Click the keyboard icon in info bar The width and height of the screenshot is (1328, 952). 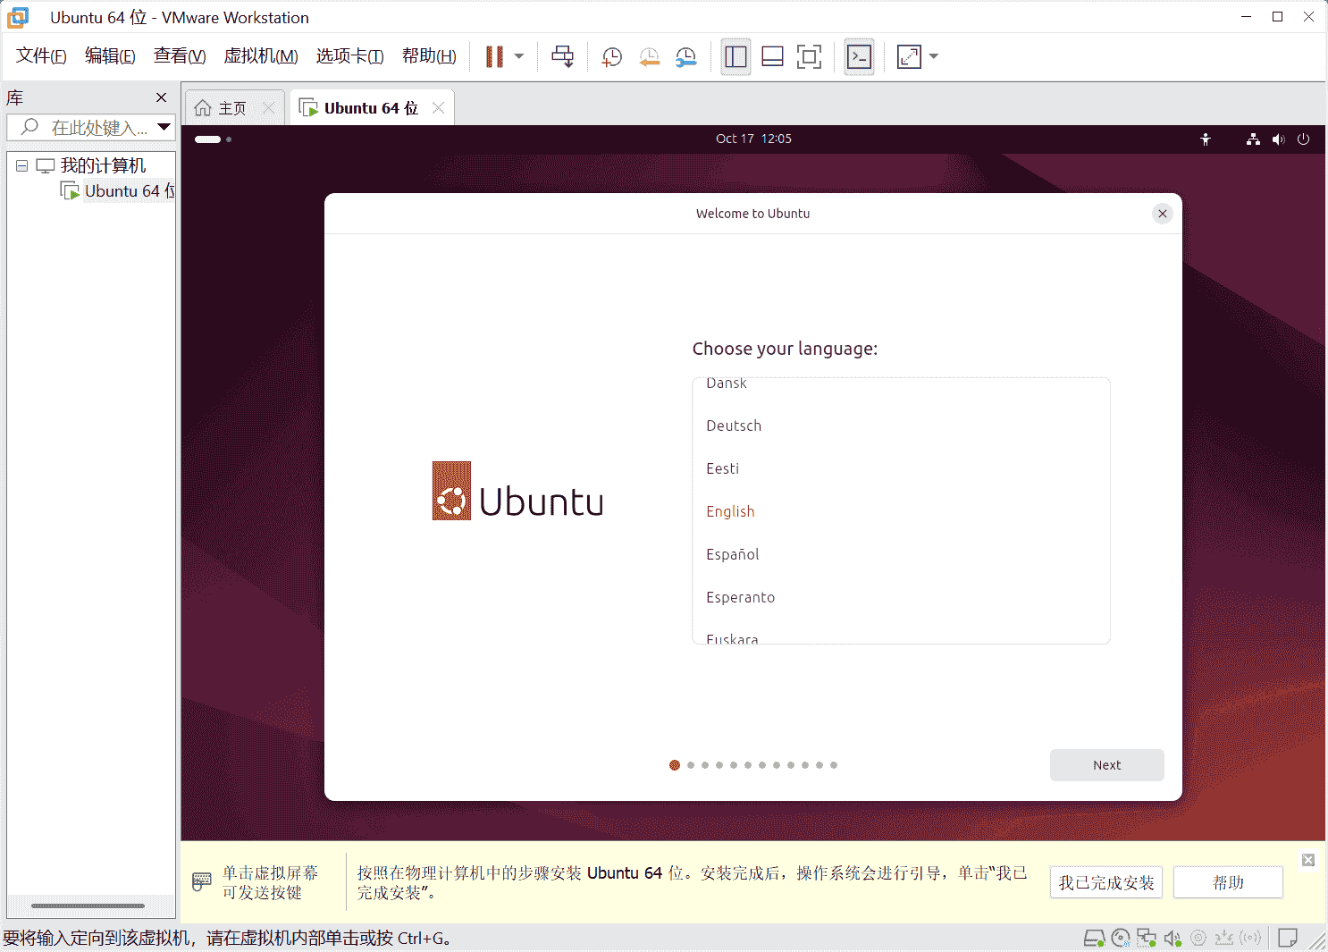tap(202, 882)
